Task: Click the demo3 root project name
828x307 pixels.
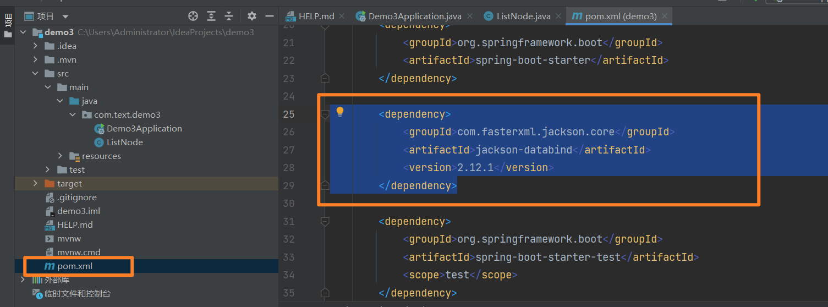Action: pos(59,32)
